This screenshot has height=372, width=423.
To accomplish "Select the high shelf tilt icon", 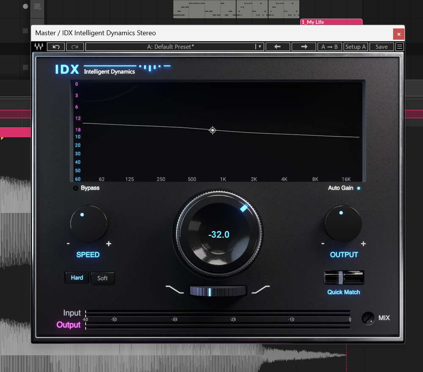I will pos(261,289).
